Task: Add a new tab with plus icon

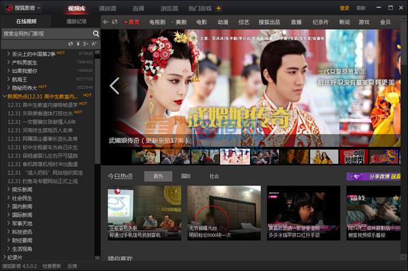Action: tap(219, 8)
